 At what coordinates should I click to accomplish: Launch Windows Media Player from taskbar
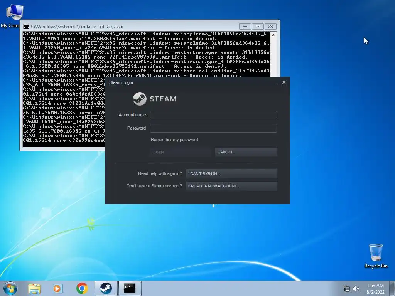click(x=58, y=288)
